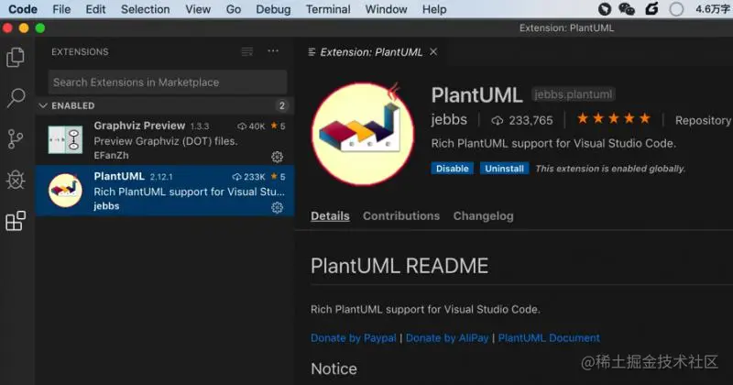Open the Terminal menu
Image resolution: width=733 pixels, height=385 pixels.
click(328, 9)
